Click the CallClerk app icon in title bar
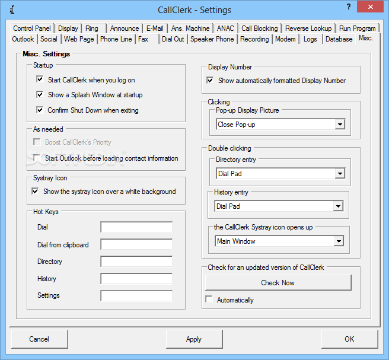 (x=12, y=10)
